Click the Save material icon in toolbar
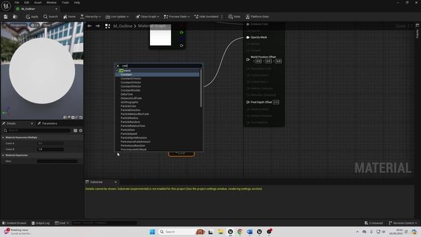The height and width of the screenshot is (237, 421). tap(6, 16)
